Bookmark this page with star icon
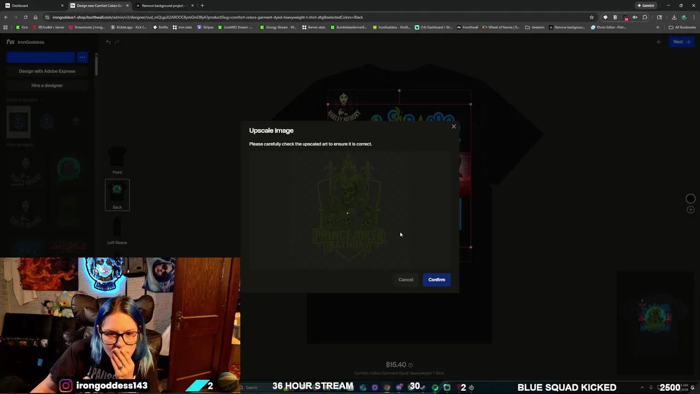This screenshot has height=394, width=700. tap(592, 17)
